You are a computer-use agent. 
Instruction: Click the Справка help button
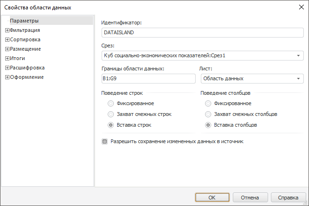point(288,198)
